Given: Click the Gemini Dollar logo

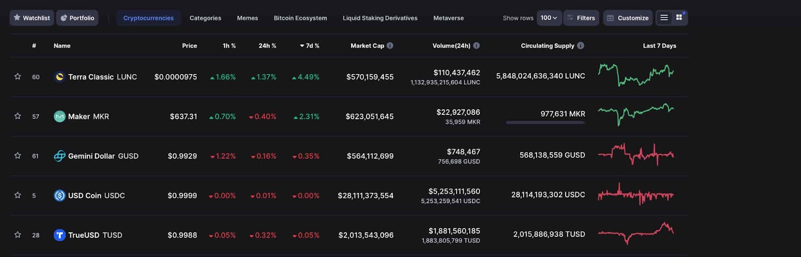Looking at the screenshot, I should point(60,155).
